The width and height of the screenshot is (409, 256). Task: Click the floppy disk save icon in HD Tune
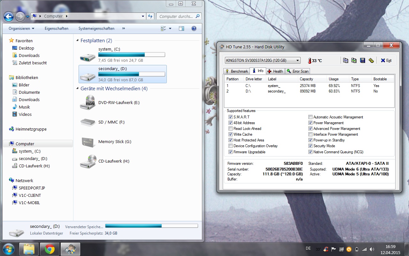(363, 60)
